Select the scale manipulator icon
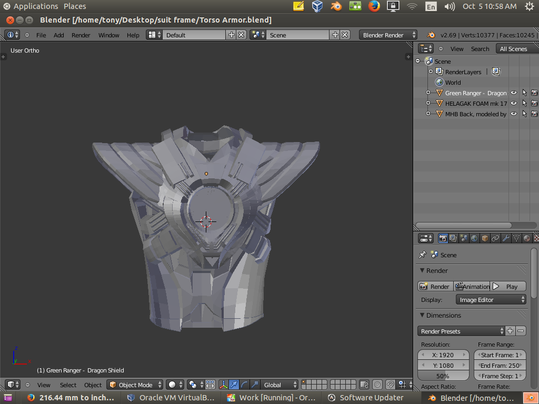 pos(255,385)
